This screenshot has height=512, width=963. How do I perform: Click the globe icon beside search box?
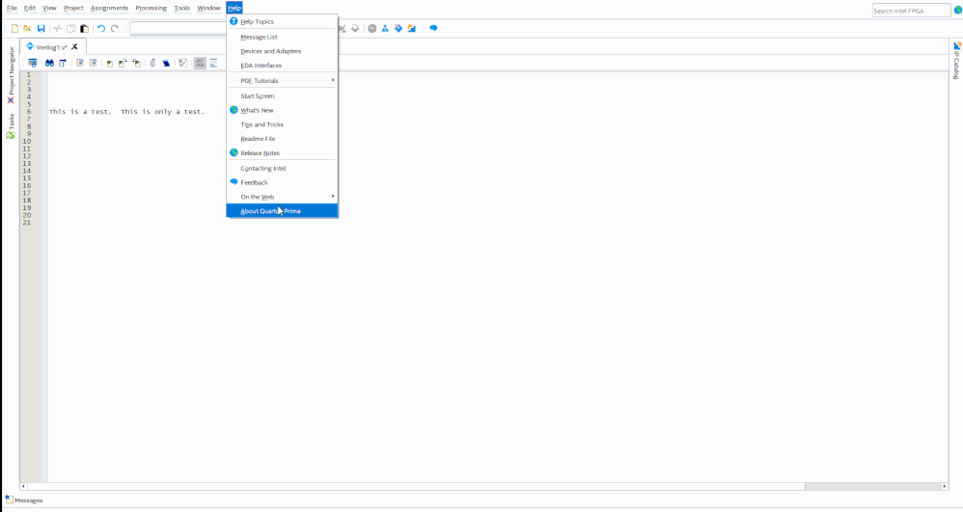[x=958, y=11]
